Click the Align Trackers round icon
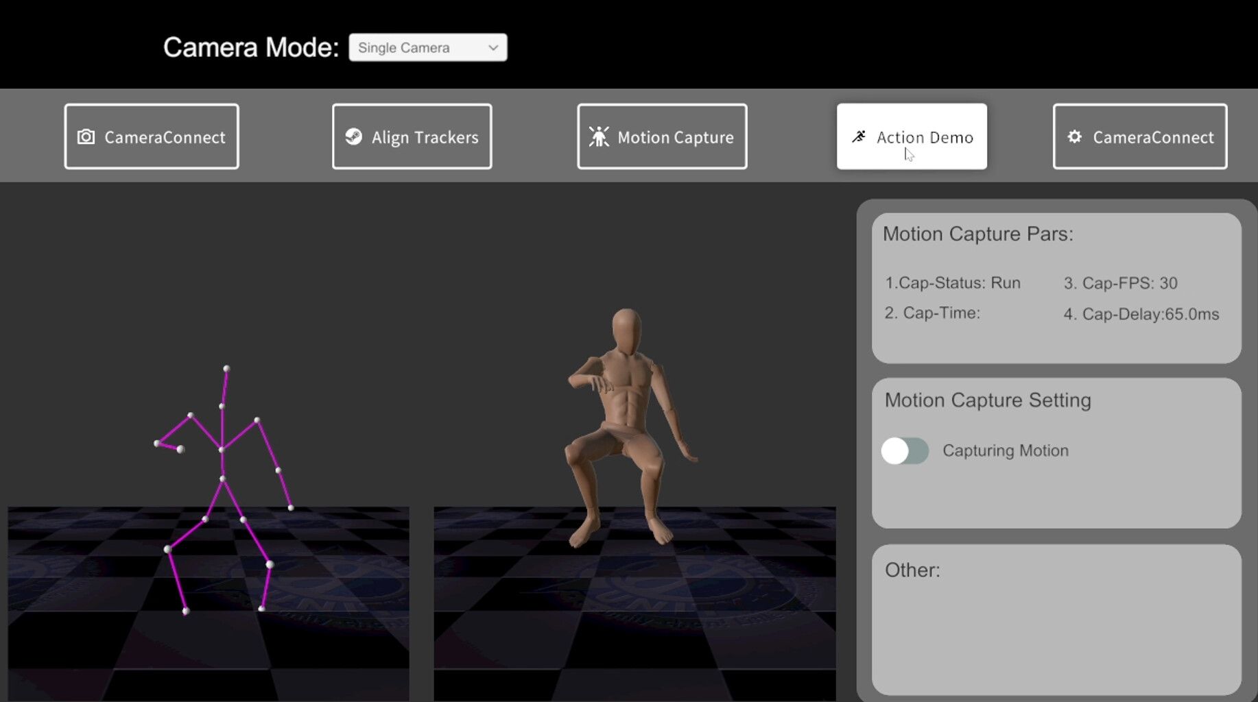The height and width of the screenshot is (702, 1258). click(x=354, y=137)
